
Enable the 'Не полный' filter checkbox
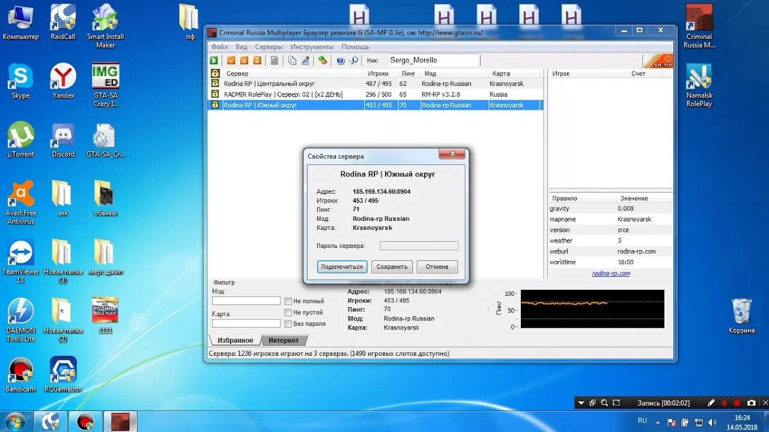tap(288, 301)
